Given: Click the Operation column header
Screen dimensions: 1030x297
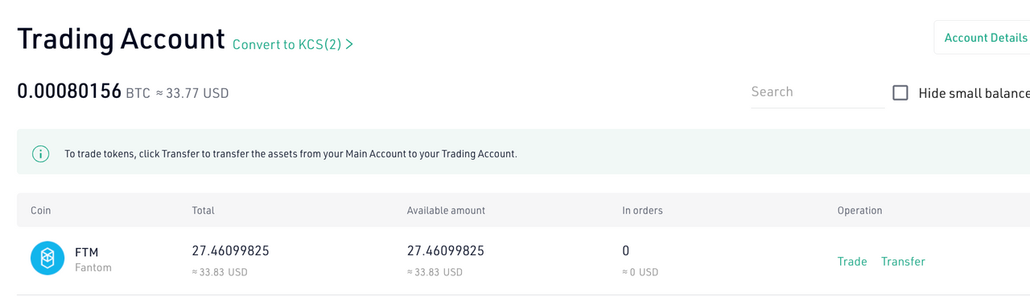Looking at the screenshot, I should (x=859, y=210).
